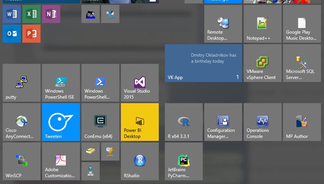The width and height of the screenshot is (324, 184).
Task: Launch Tweeten from the blue tile
Action: pos(61,122)
